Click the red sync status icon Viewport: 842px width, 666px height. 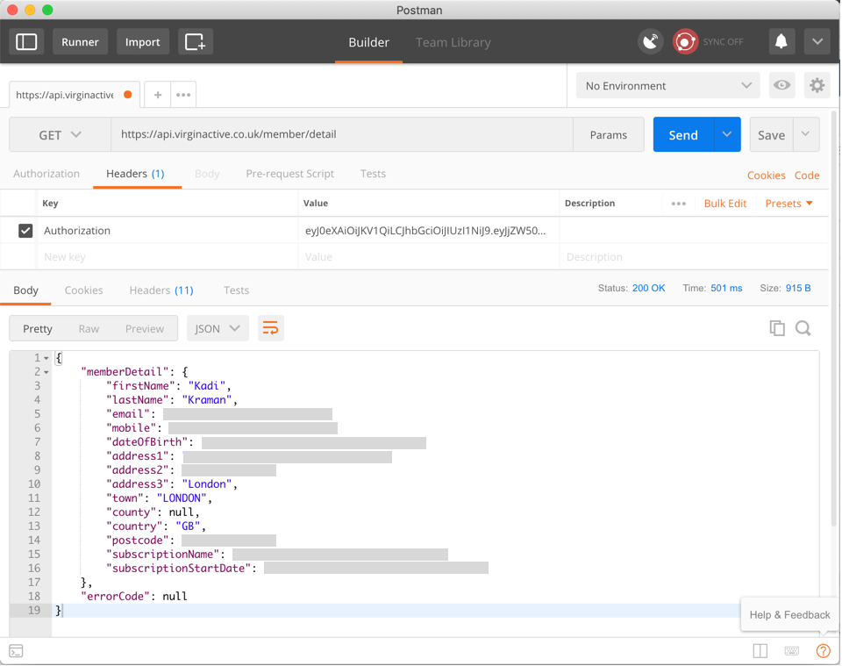tap(685, 42)
